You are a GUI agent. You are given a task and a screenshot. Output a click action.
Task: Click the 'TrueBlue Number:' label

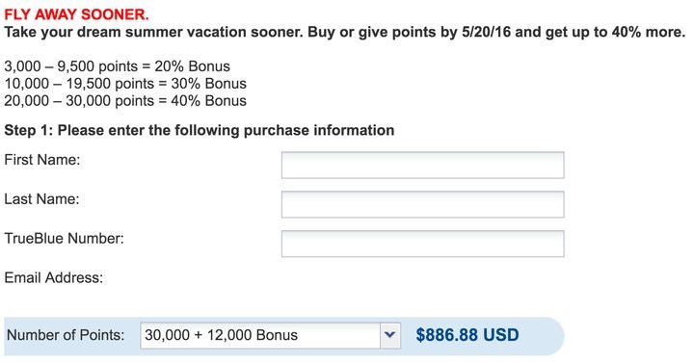(x=65, y=239)
